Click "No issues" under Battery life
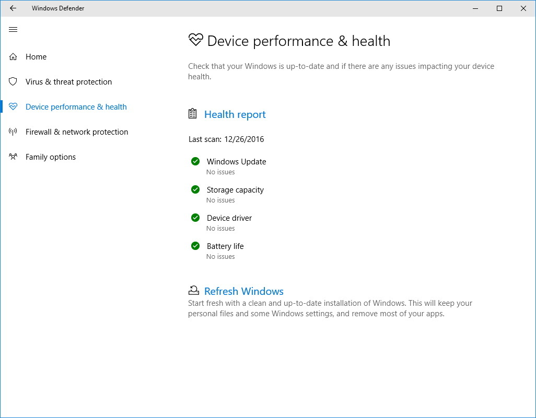536x418 pixels. tap(220, 257)
